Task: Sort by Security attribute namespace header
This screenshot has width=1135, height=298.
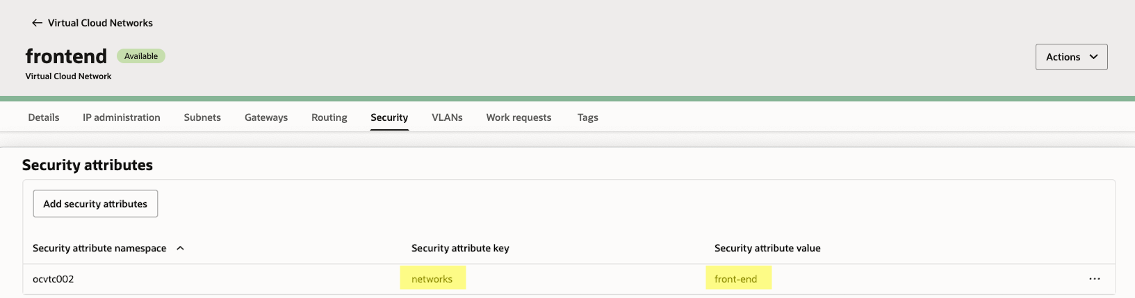Action: tap(99, 248)
